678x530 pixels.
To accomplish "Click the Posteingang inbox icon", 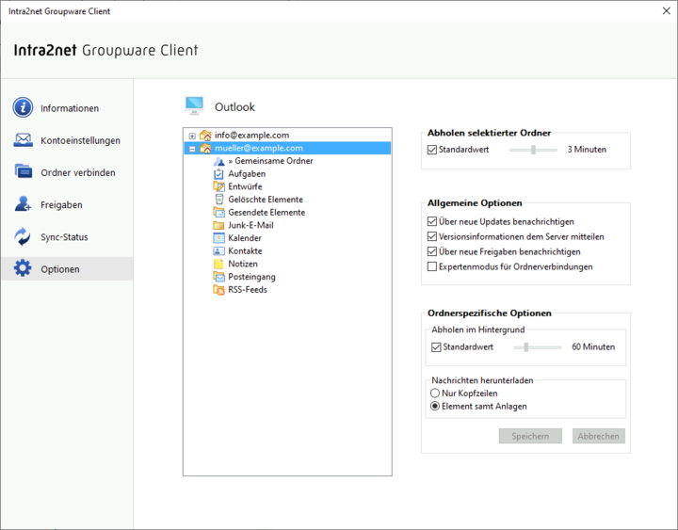I will 218,277.
